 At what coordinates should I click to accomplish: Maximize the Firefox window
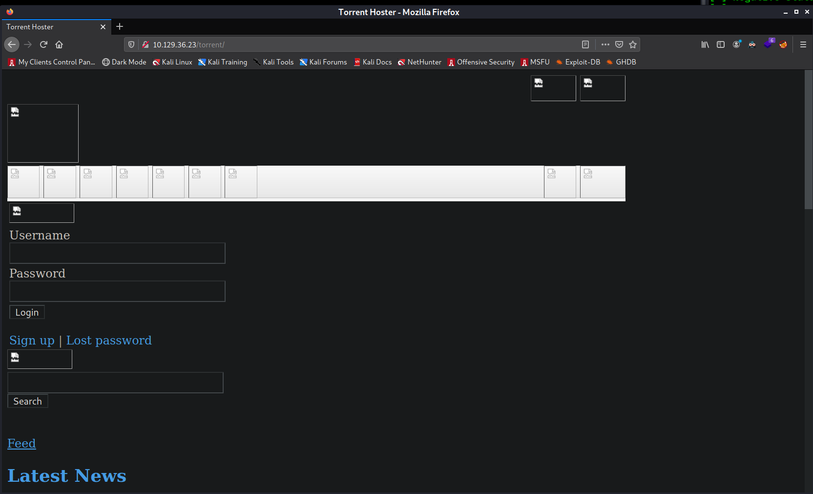[796, 12]
